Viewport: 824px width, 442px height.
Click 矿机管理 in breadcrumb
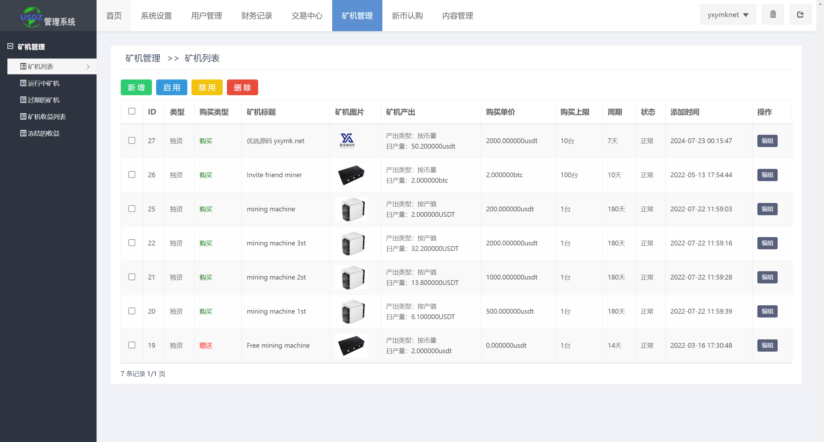point(143,58)
